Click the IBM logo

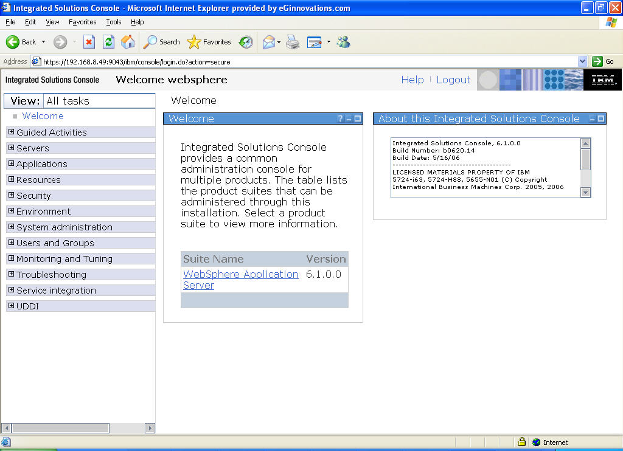pyautogui.click(x=603, y=80)
